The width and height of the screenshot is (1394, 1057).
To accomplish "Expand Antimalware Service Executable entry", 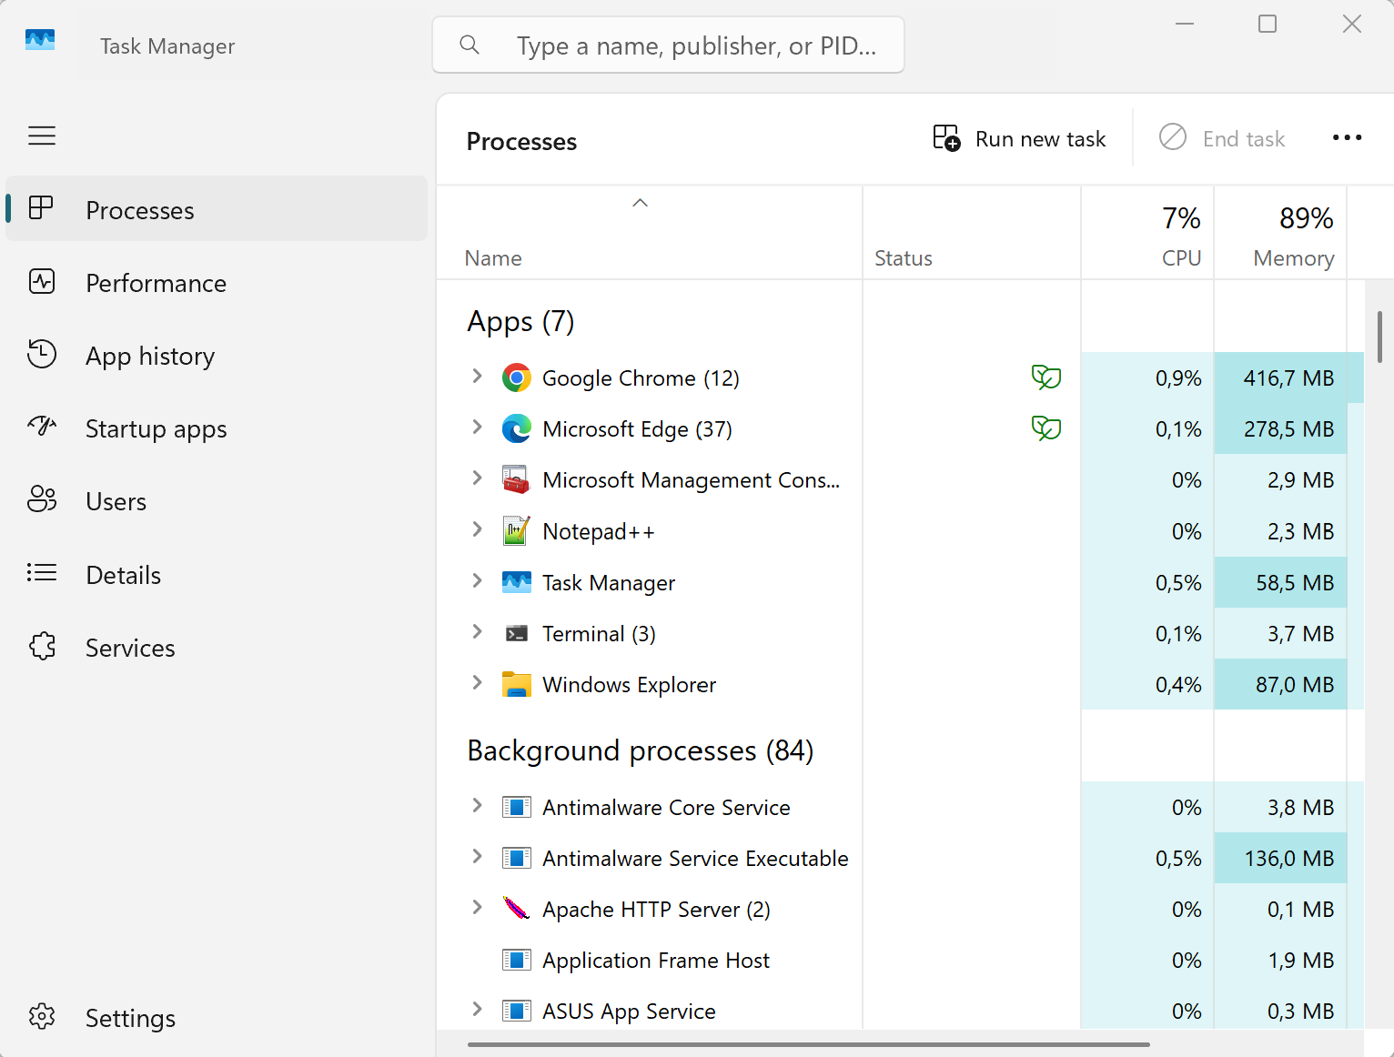I will 477,857.
